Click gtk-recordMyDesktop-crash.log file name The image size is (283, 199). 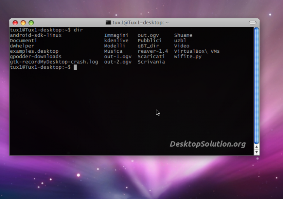54,62
